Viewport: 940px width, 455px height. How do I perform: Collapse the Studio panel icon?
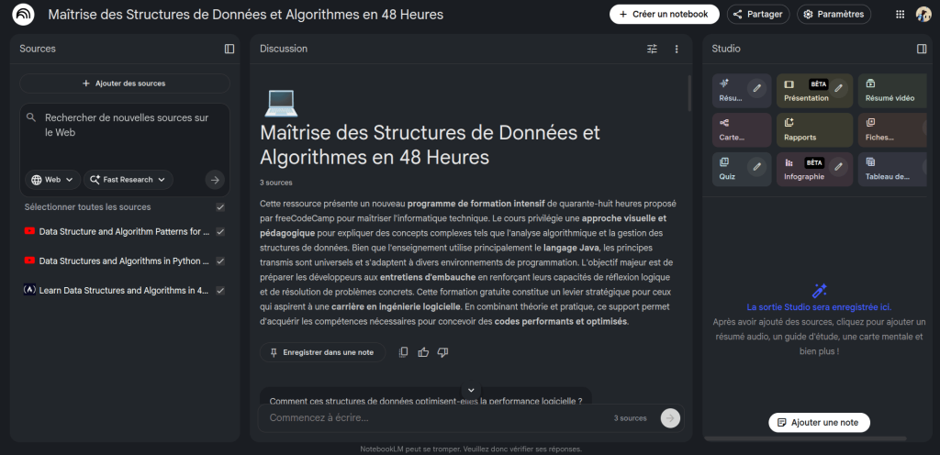pyautogui.click(x=922, y=49)
